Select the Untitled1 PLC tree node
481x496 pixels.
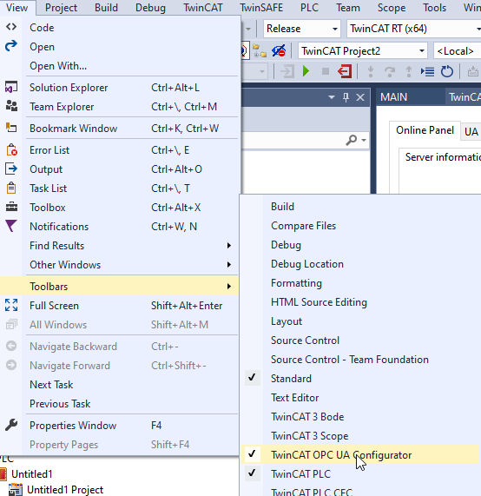(x=31, y=474)
